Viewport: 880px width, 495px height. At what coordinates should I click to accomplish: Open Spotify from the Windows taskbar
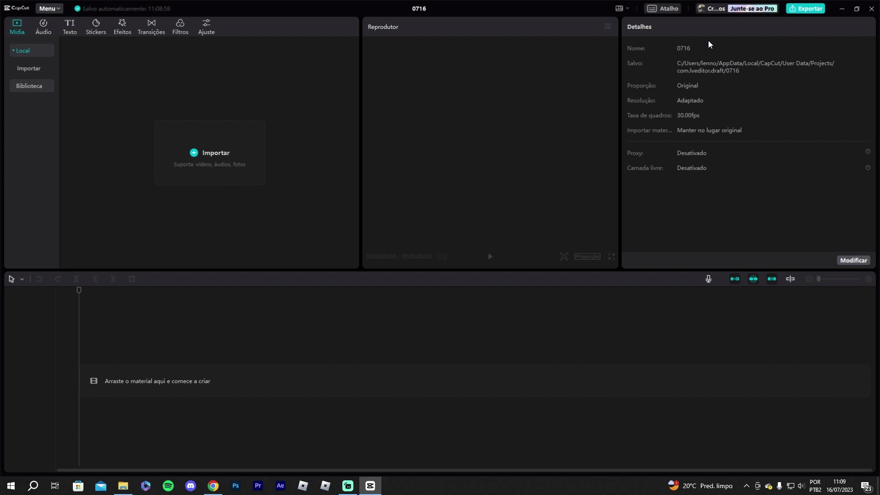168,485
